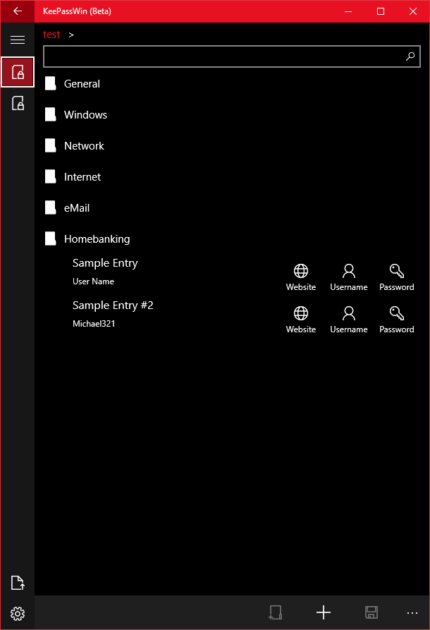Click the Internet folder icon
Image resolution: width=430 pixels, height=630 pixels.
pos(50,176)
